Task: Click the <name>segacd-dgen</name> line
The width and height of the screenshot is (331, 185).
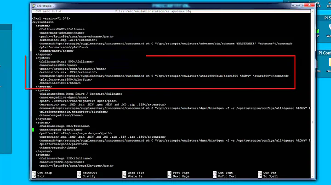Action: [x=61, y=130]
